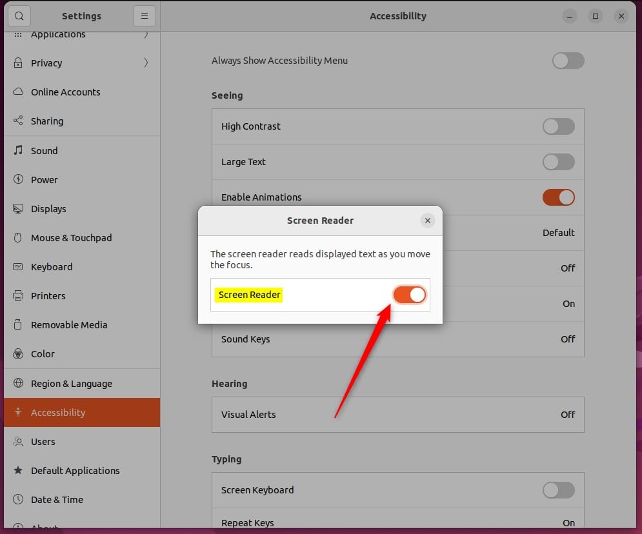The width and height of the screenshot is (642, 534).
Task: Enable the High Contrast toggle
Action: pyautogui.click(x=558, y=126)
